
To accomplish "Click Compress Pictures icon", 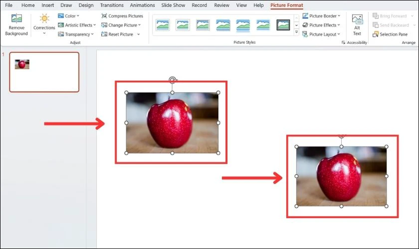I will [x=104, y=16].
